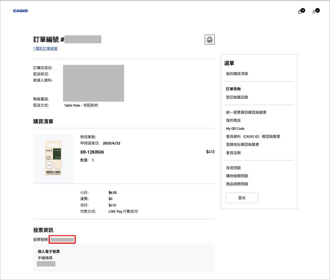Click the print order icon
This screenshot has height=280, width=330.
(x=209, y=39)
